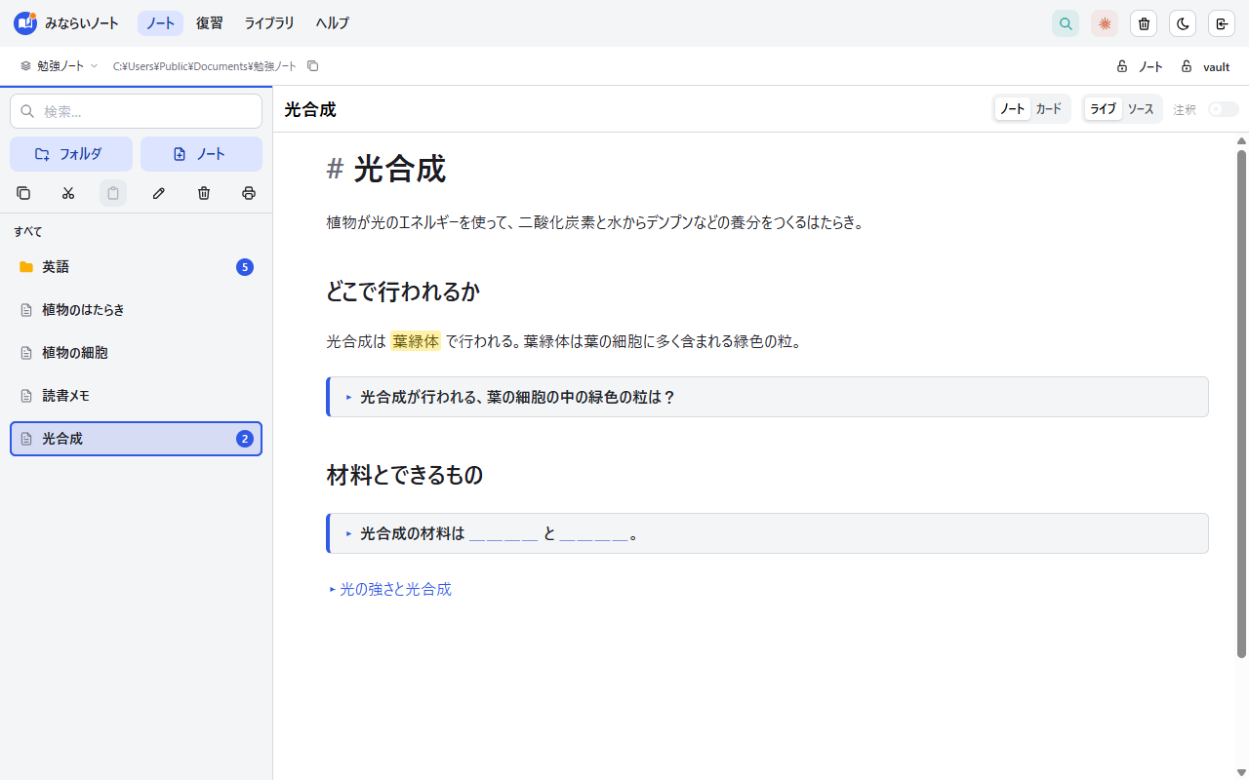
Task: Switch editor to ソース mode
Action: tap(1141, 109)
